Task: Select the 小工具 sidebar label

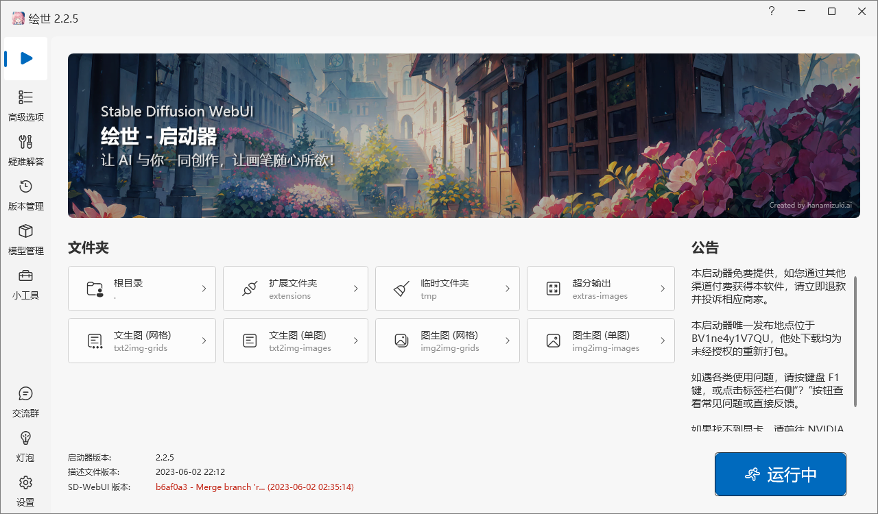Action: pos(26,295)
